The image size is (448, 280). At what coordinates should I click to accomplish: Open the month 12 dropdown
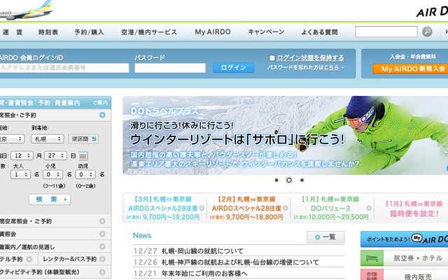[x=22, y=155]
